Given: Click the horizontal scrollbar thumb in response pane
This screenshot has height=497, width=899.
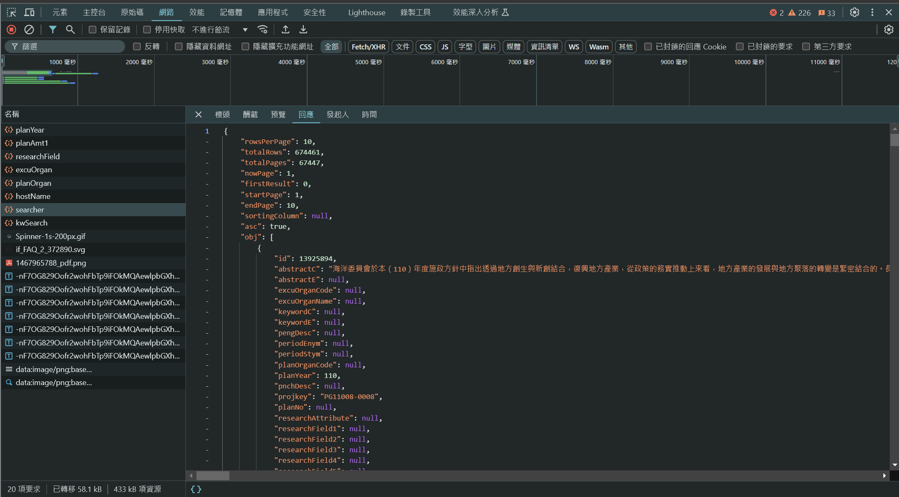Looking at the screenshot, I should 213,476.
